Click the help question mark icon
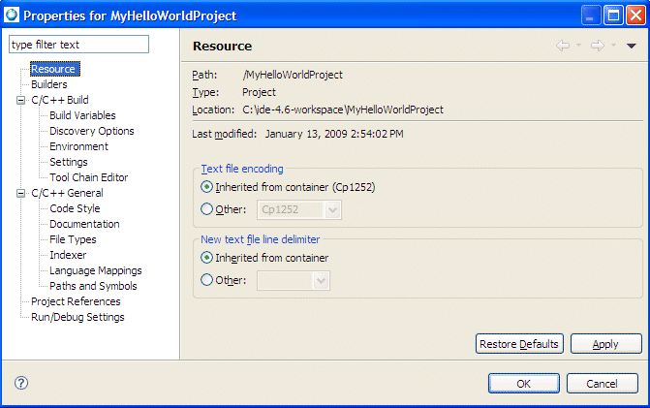 [21, 383]
